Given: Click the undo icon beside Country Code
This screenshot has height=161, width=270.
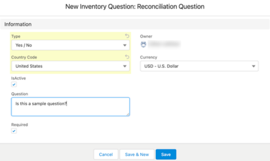Looking at the screenshot, I should (x=127, y=57).
